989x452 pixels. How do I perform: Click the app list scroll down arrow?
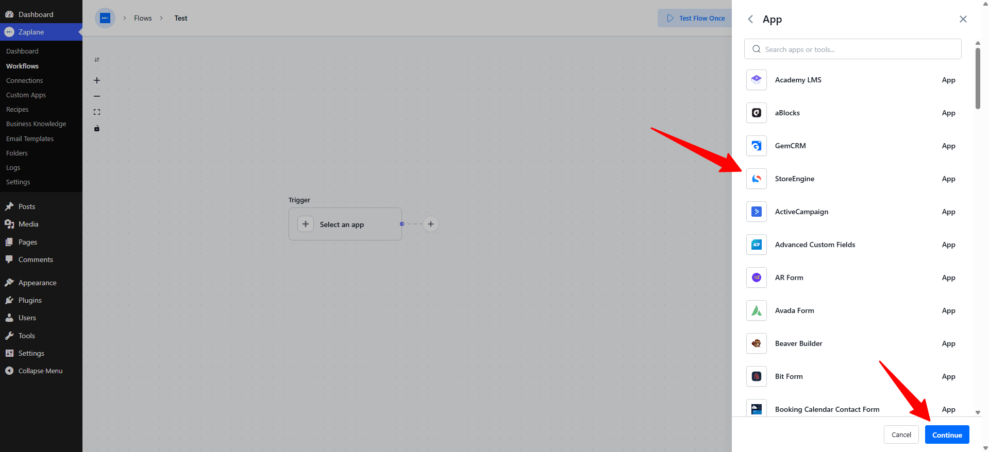coord(978,413)
